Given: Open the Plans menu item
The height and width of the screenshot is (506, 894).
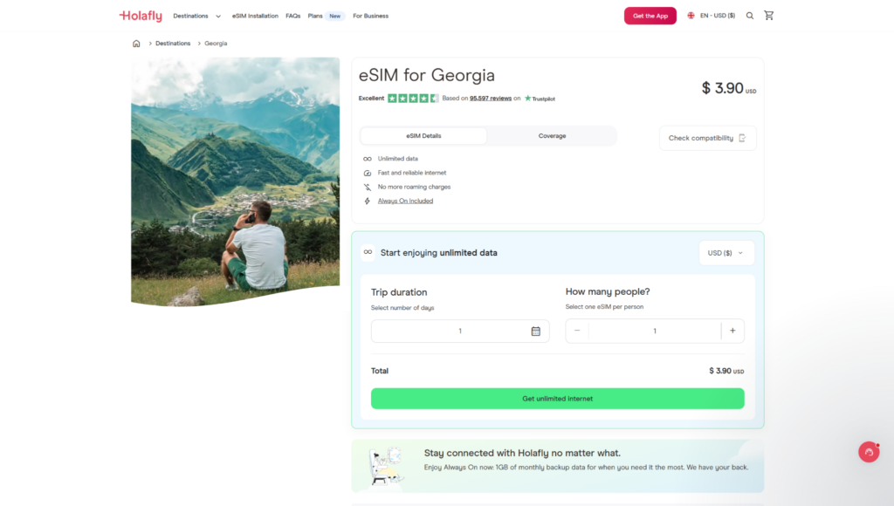Looking at the screenshot, I should click(315, 16).
